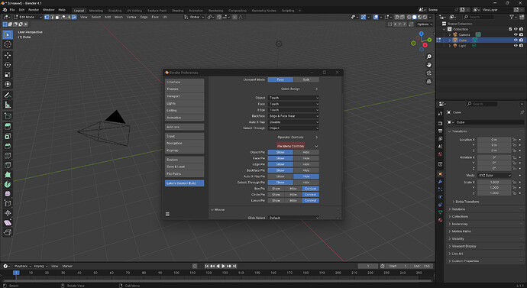
Task: Select the Rotate tool in left toolbar
Action: point(8,64)
